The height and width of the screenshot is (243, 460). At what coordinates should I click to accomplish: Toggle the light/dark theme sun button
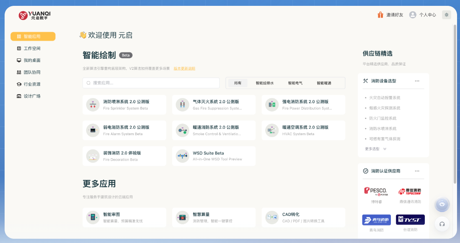pos(446,15)
